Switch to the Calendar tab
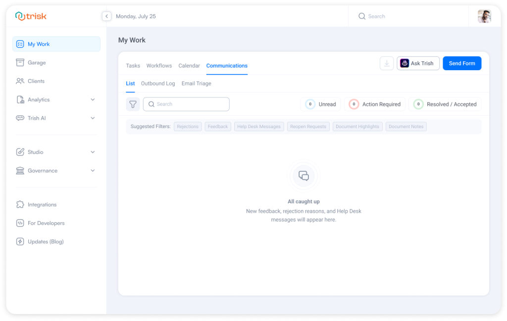 point(189,65)
